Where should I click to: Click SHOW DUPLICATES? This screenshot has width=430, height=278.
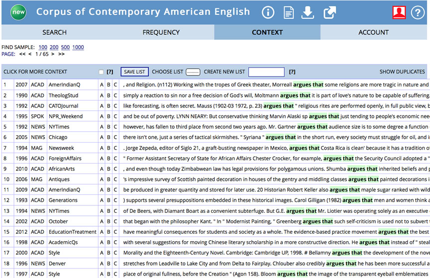(x=402, y=72)
